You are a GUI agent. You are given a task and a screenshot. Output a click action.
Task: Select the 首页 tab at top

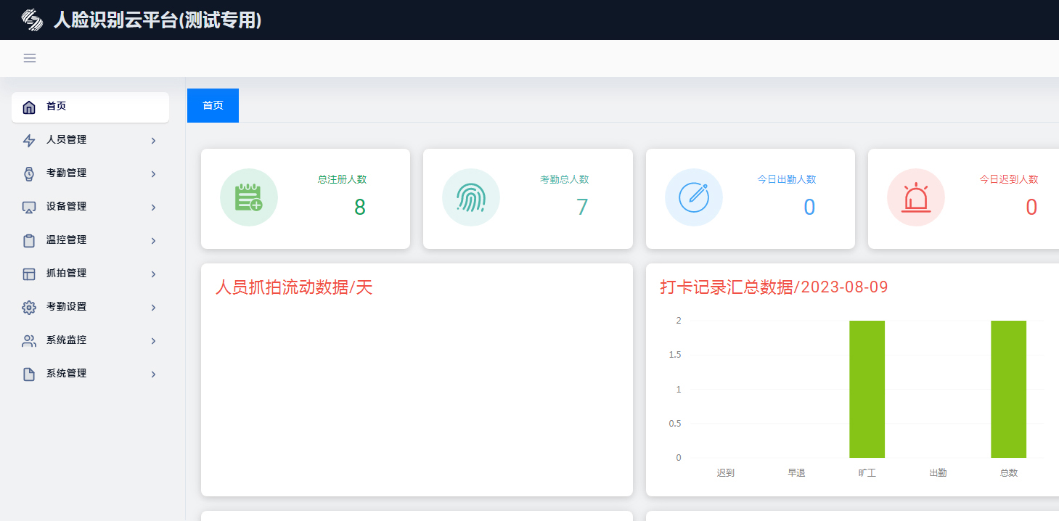tap(213, 105)
